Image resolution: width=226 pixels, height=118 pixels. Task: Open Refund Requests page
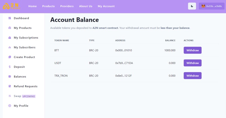(26, 86)
